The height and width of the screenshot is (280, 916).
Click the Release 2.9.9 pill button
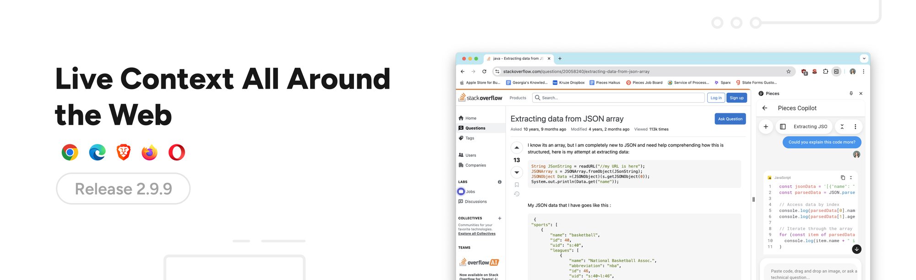click(123, 189)
